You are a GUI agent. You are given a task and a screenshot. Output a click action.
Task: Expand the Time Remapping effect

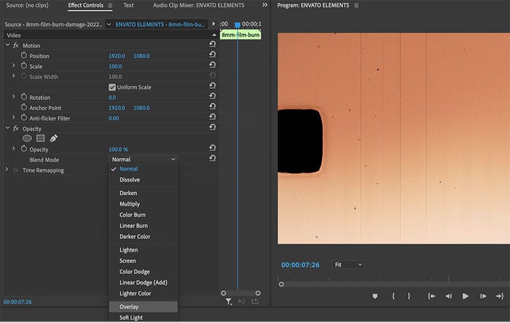(x=6, y=169)
